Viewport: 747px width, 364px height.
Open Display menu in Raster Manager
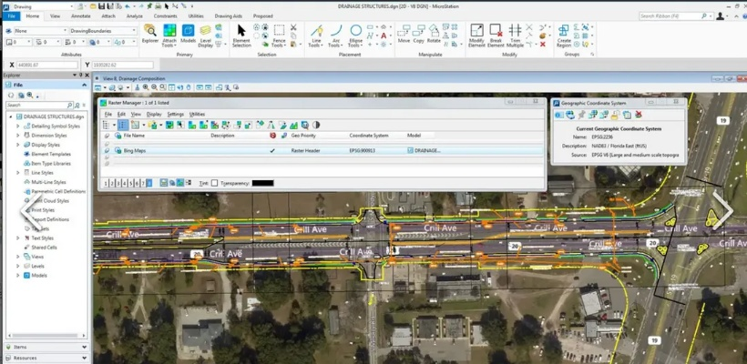(x=154, y=114)
